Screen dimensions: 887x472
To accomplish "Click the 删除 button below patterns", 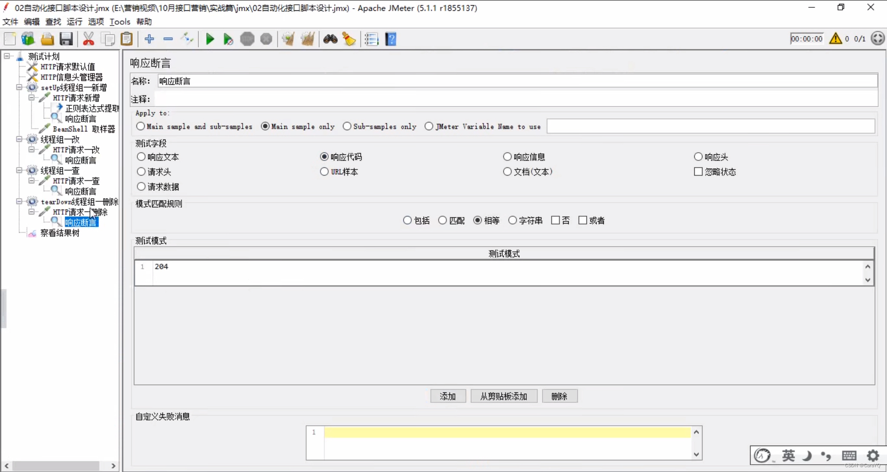I will click(x=560, y=396).
